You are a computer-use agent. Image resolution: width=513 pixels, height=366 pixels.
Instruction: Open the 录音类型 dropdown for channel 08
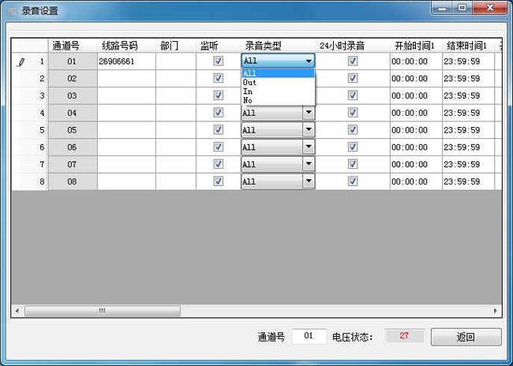[x=309, y=181]
